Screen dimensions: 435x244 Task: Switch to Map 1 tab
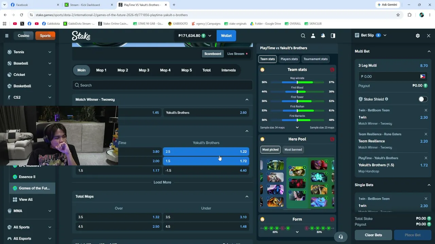pyautogui.click(x=101, y=70)
